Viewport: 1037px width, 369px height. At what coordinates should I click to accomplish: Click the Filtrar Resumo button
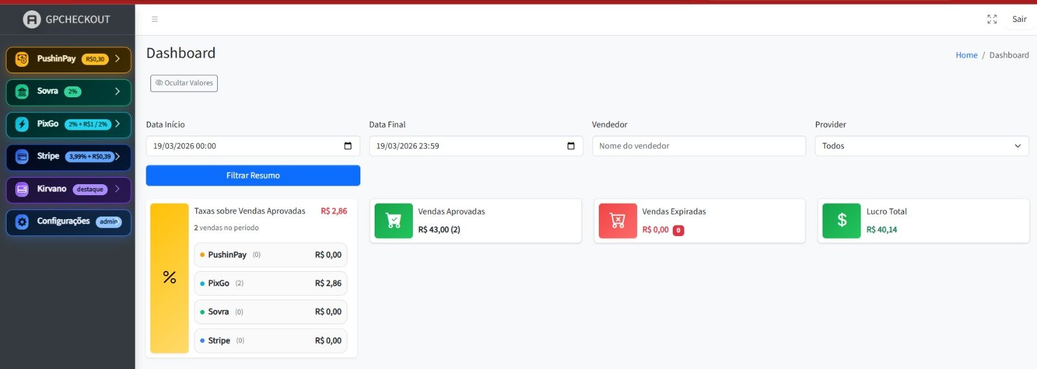click(253, 176)
